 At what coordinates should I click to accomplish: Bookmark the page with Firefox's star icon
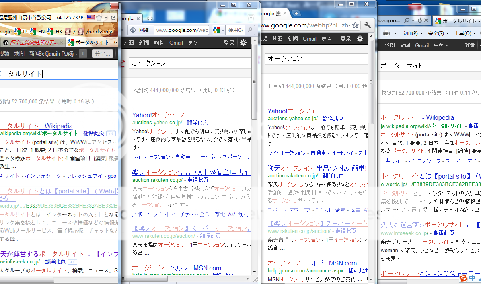(99, 18)
